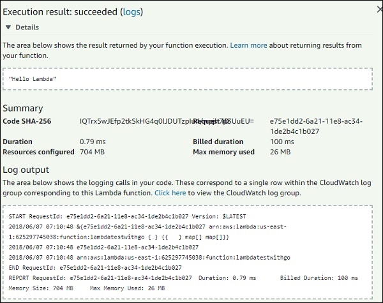Click the 0.79 ms Duration value
Screen dimensions: 383x303
pyautogui.click(x=93, y=142)
